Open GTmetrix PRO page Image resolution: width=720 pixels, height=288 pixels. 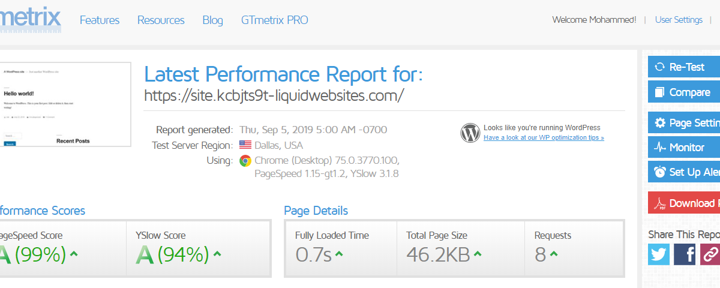pyautogui.click(x=274, y=20)
